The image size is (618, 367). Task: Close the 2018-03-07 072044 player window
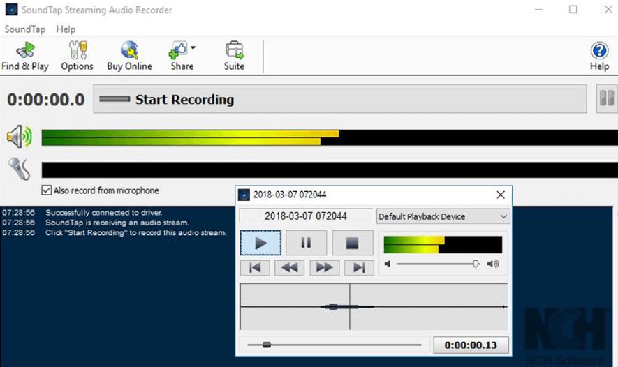[501, 195]
